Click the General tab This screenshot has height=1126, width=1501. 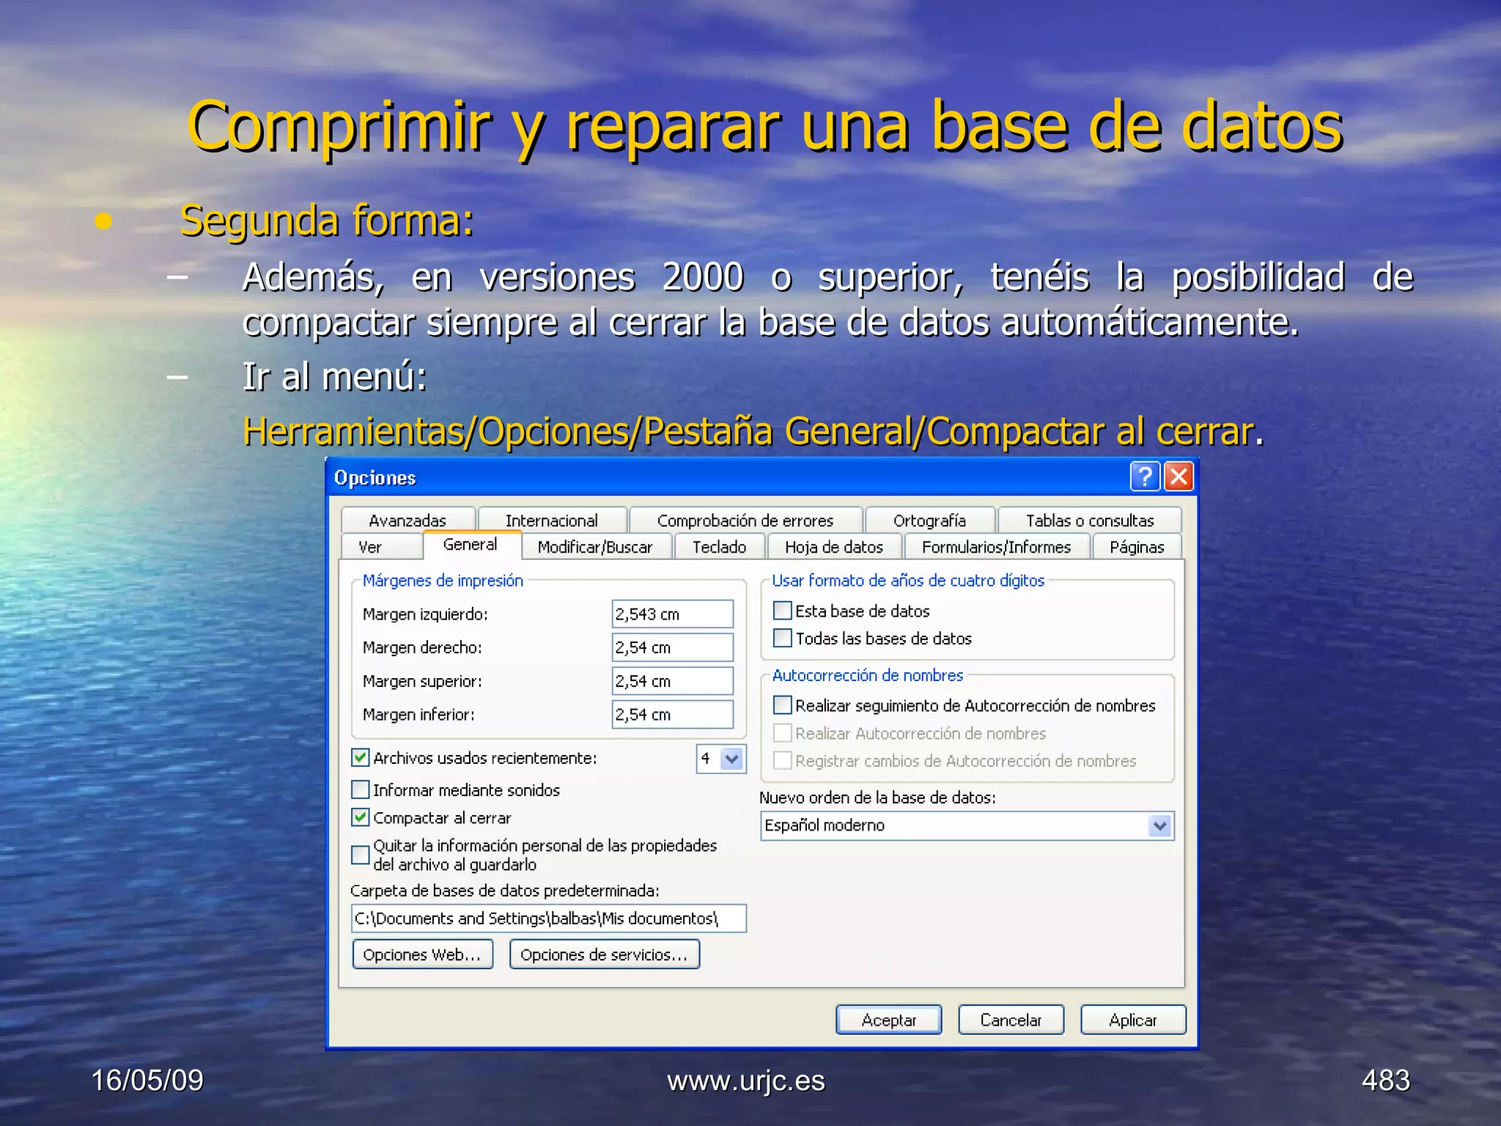pyautogui.click(x=471, y=545)
